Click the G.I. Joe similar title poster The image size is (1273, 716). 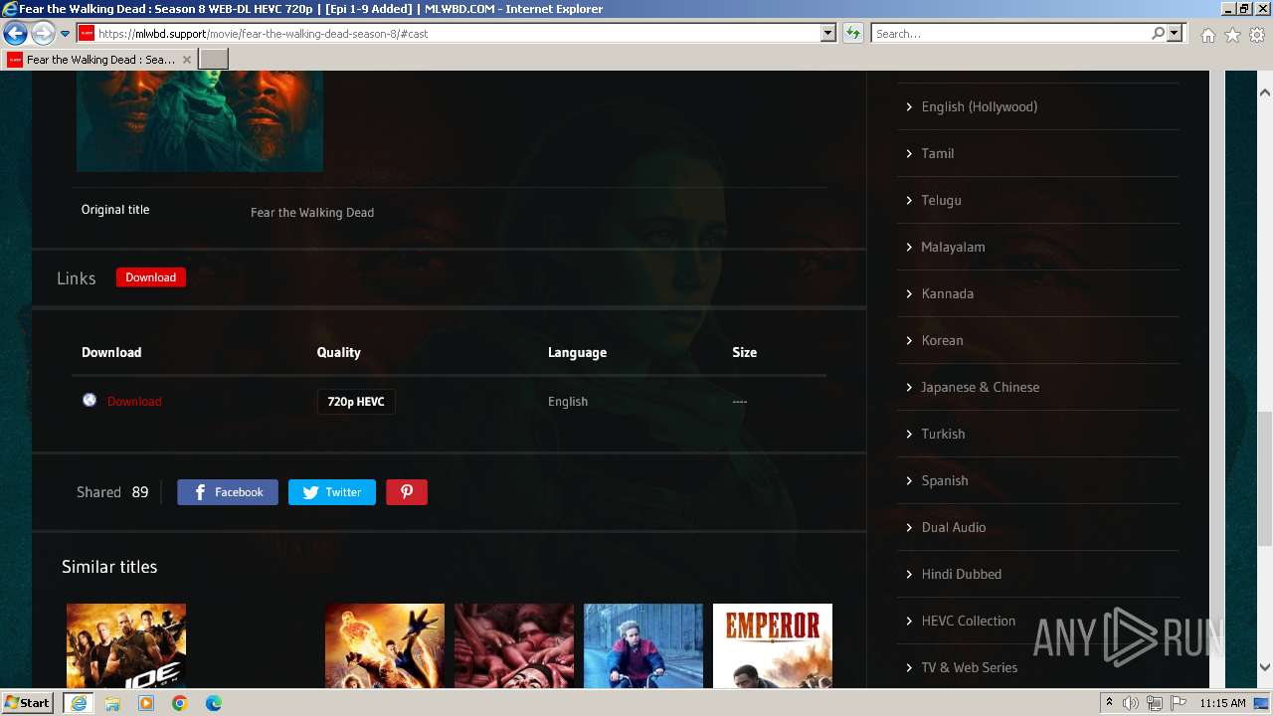tap(126, 646)
